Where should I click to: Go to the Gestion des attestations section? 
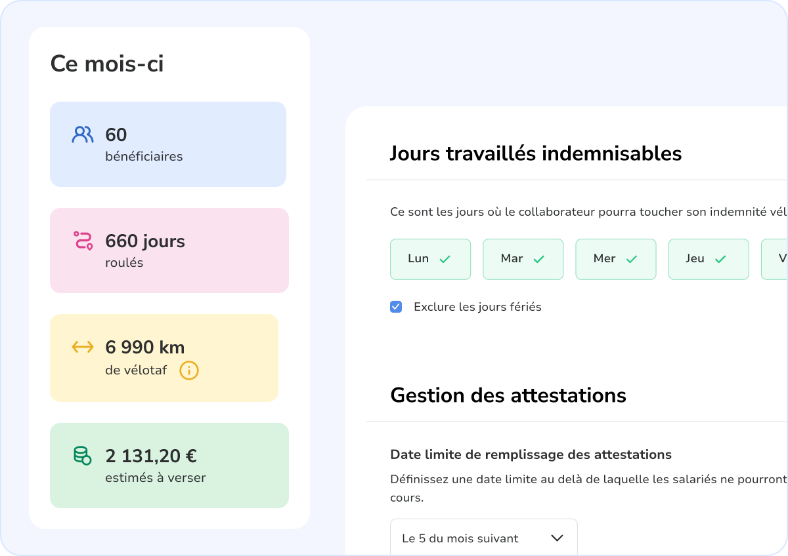pyautogui.click(x=509, y=395)
